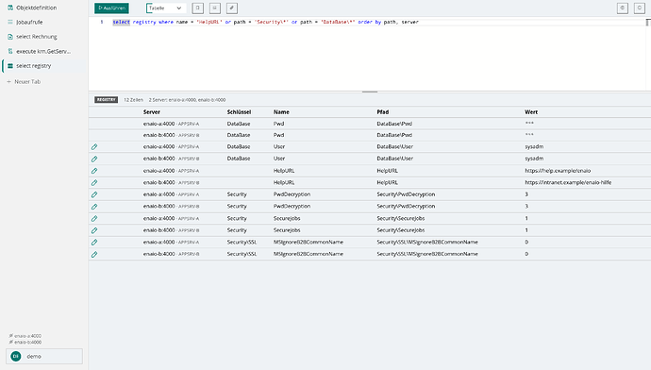Select the select registry tab
Screen dimensions: 651x370
click(43, 66)
